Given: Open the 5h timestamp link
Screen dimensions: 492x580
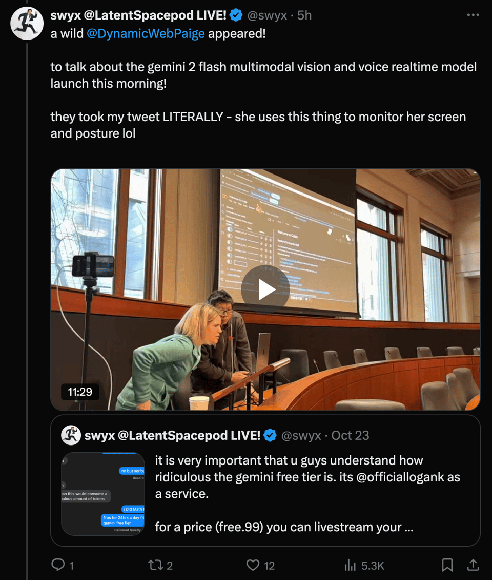Looking at the screenshot, I should tap(304, 15).
